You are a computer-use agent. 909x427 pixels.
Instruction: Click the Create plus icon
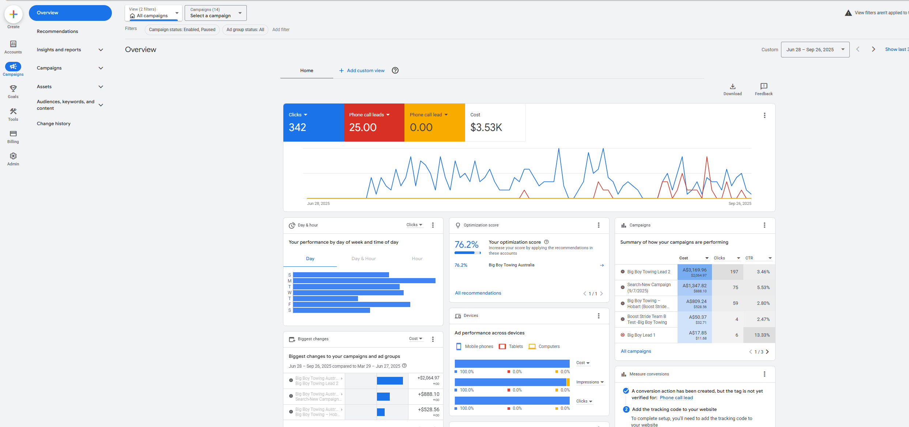click(x=14, y=14)
